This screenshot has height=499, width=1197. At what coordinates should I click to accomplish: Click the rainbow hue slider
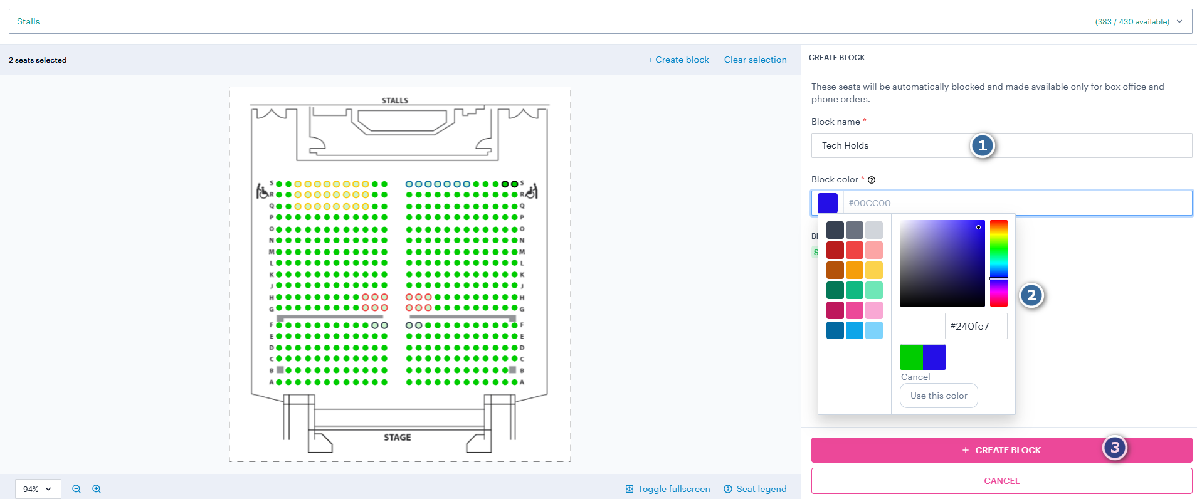tap(999, 263)
